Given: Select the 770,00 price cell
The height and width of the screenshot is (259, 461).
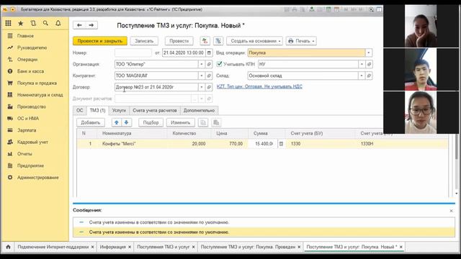Looking at the screenshot, I should coord(229,144).
